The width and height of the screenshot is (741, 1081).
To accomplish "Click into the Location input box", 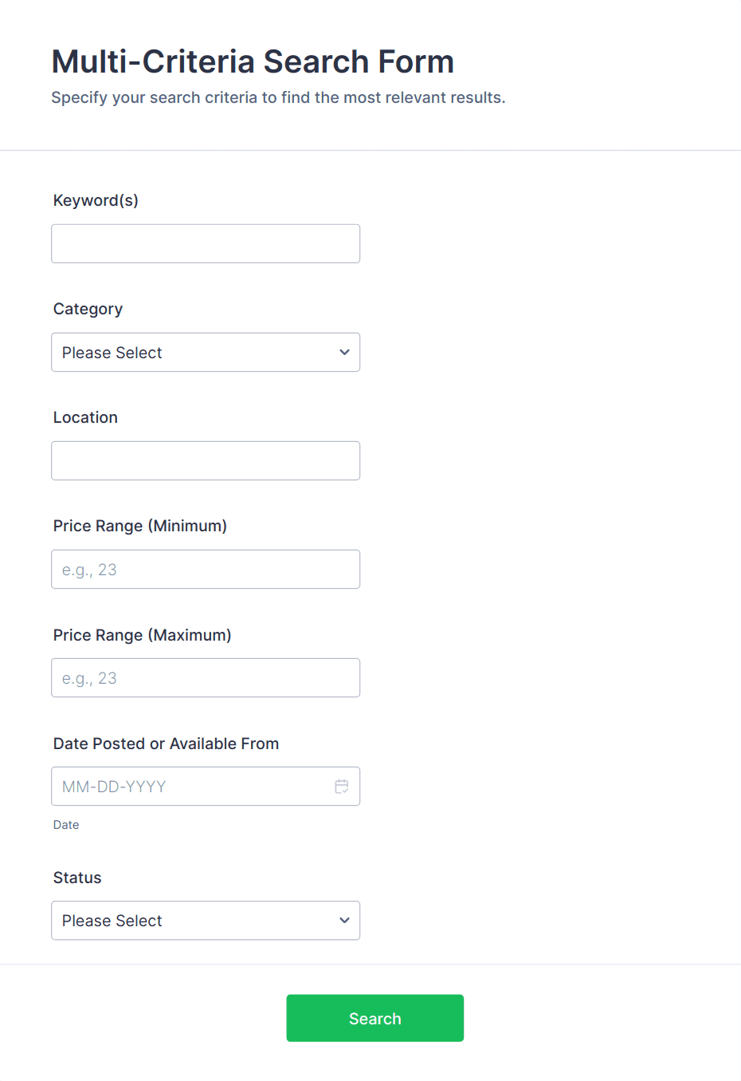I will tap(206, 461).
